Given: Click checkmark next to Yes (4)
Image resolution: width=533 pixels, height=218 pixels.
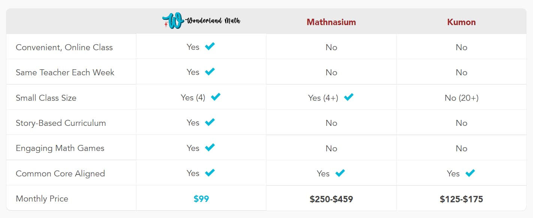Looking at the screenshot, I should tap(216, 97).
